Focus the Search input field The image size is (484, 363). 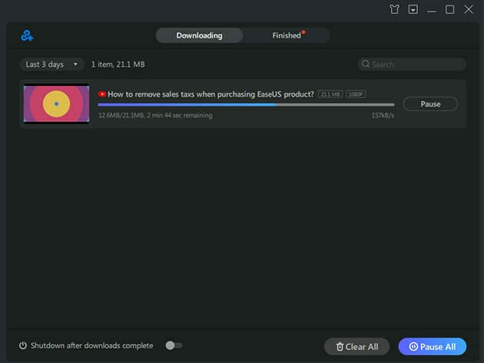(x=416, y=64)
